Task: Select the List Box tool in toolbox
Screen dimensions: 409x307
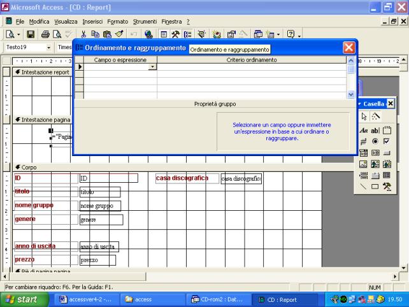Action: tap(375, 153)
